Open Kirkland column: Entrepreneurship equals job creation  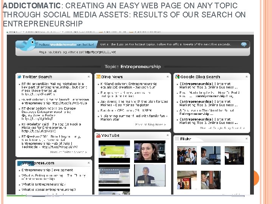click(128, 85)
